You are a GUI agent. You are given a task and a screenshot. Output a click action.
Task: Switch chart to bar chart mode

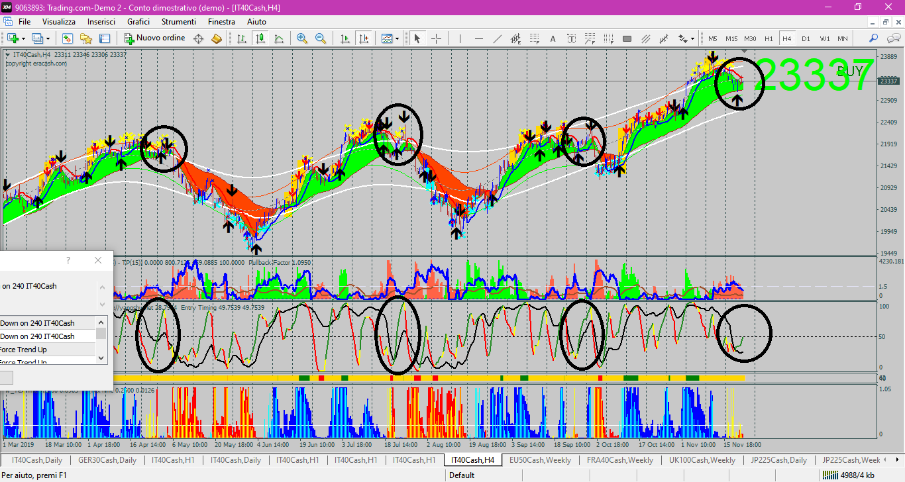tap(242, 38)
